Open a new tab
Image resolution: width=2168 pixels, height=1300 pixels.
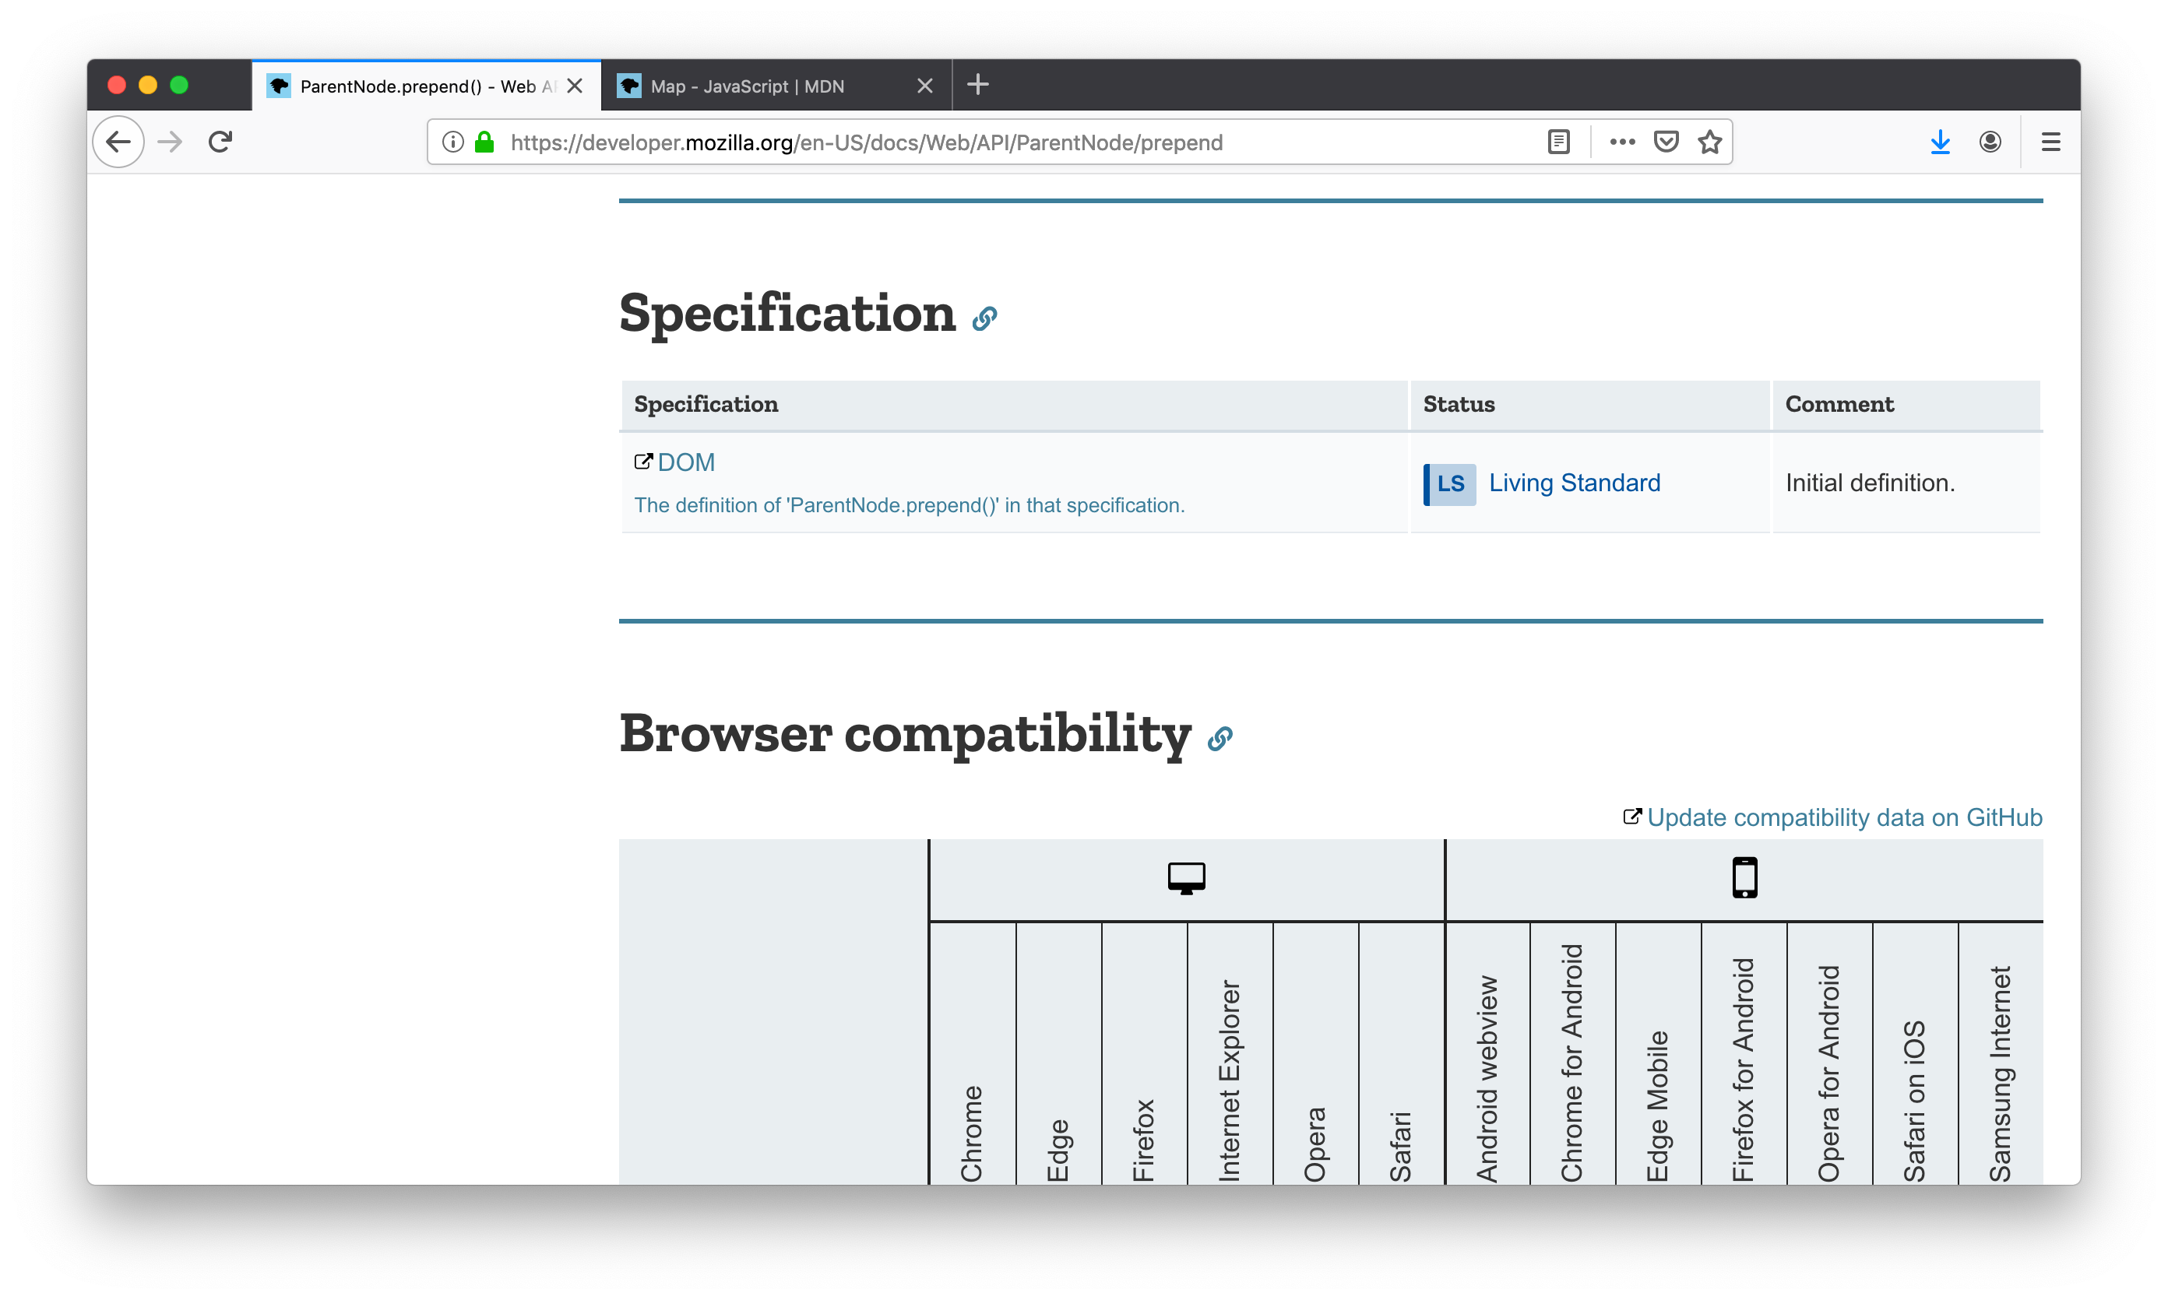click(x=978, y=85)
